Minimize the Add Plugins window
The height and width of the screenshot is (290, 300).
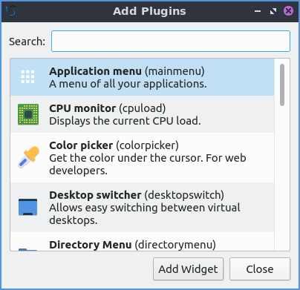pyautogui.click(x=258, y=11)
